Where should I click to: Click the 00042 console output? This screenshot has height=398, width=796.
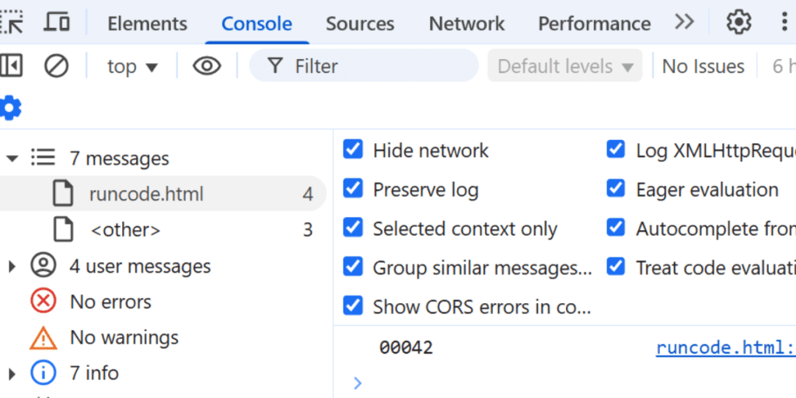click(406, 348)
